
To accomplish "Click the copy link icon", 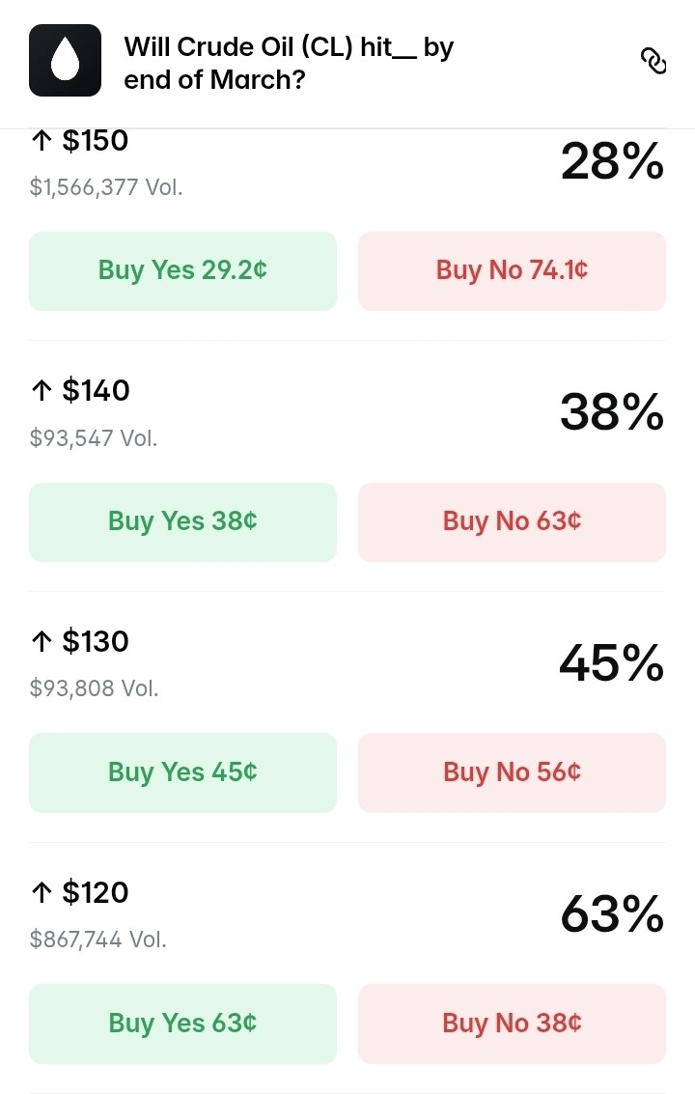I will (x=653, y=62).
